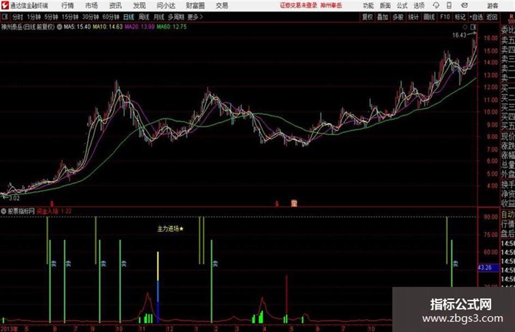Click the 神州泰岳 stock name in title bar

point(331,5)
